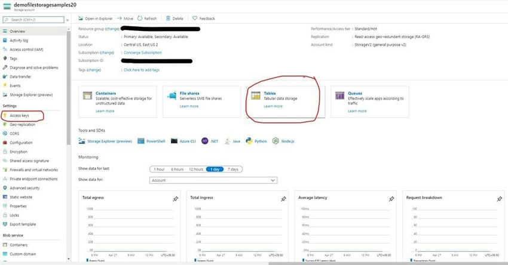
Task: Click the Advanced security shield icon
Action: click(x=5, y=188)
